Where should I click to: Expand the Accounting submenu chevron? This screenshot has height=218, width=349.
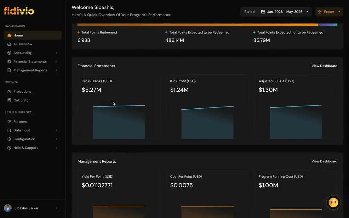tap(56, 53)
